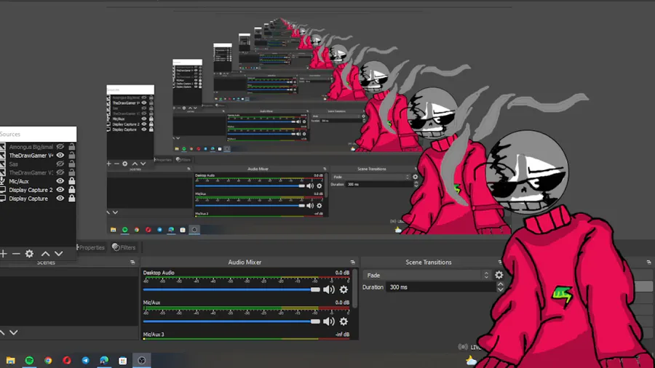Pop out the Scene Transitions dock
The image size is (655, 368).
pos(500,262)
